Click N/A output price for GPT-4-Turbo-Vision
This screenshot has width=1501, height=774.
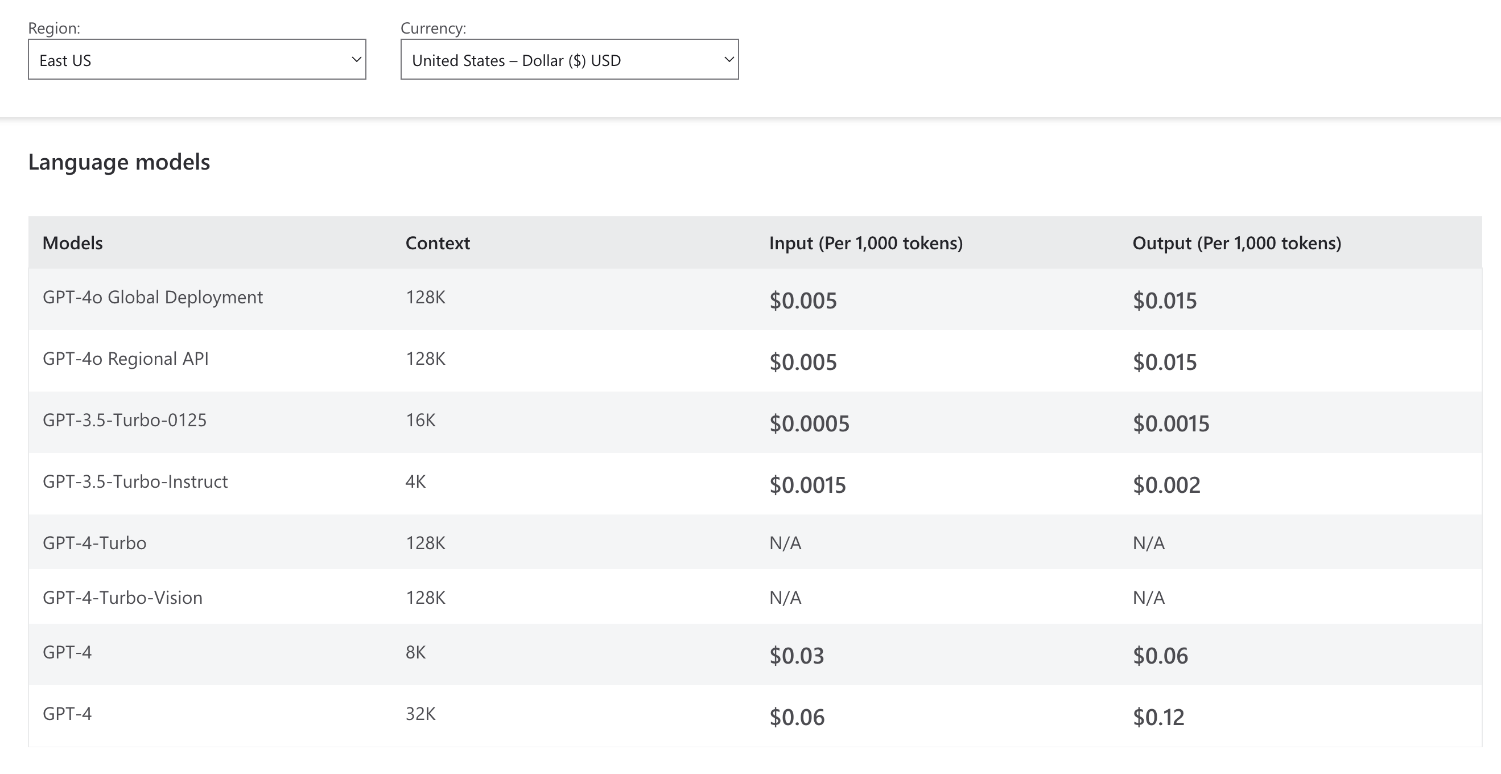pos(1148,598)
